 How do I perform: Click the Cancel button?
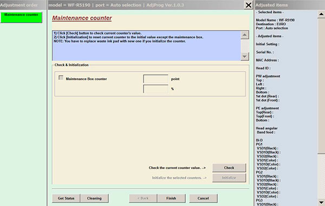point(203,198)
